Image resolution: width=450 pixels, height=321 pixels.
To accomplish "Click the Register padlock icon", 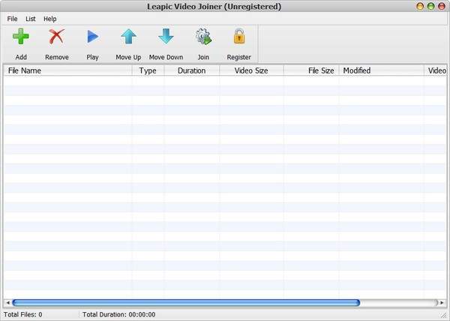I will pos(239,37).
